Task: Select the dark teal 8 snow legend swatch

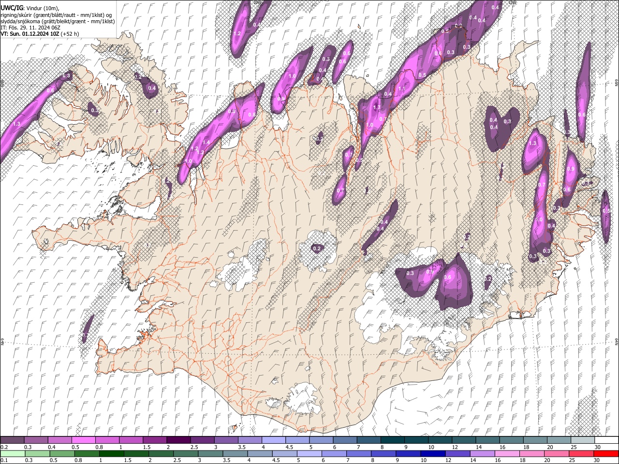Action: [392, 440]
